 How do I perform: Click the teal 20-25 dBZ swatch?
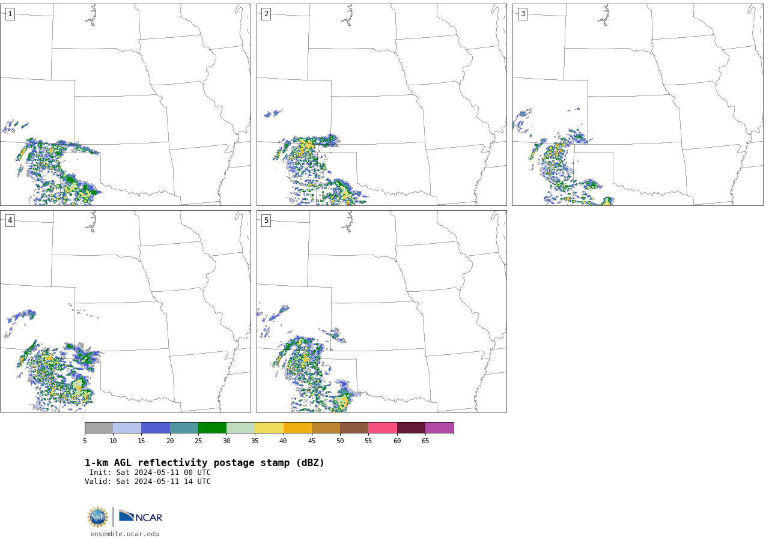184,428
